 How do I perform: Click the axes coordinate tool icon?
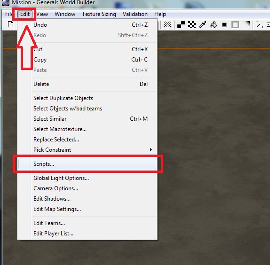(x=259, y=25)
